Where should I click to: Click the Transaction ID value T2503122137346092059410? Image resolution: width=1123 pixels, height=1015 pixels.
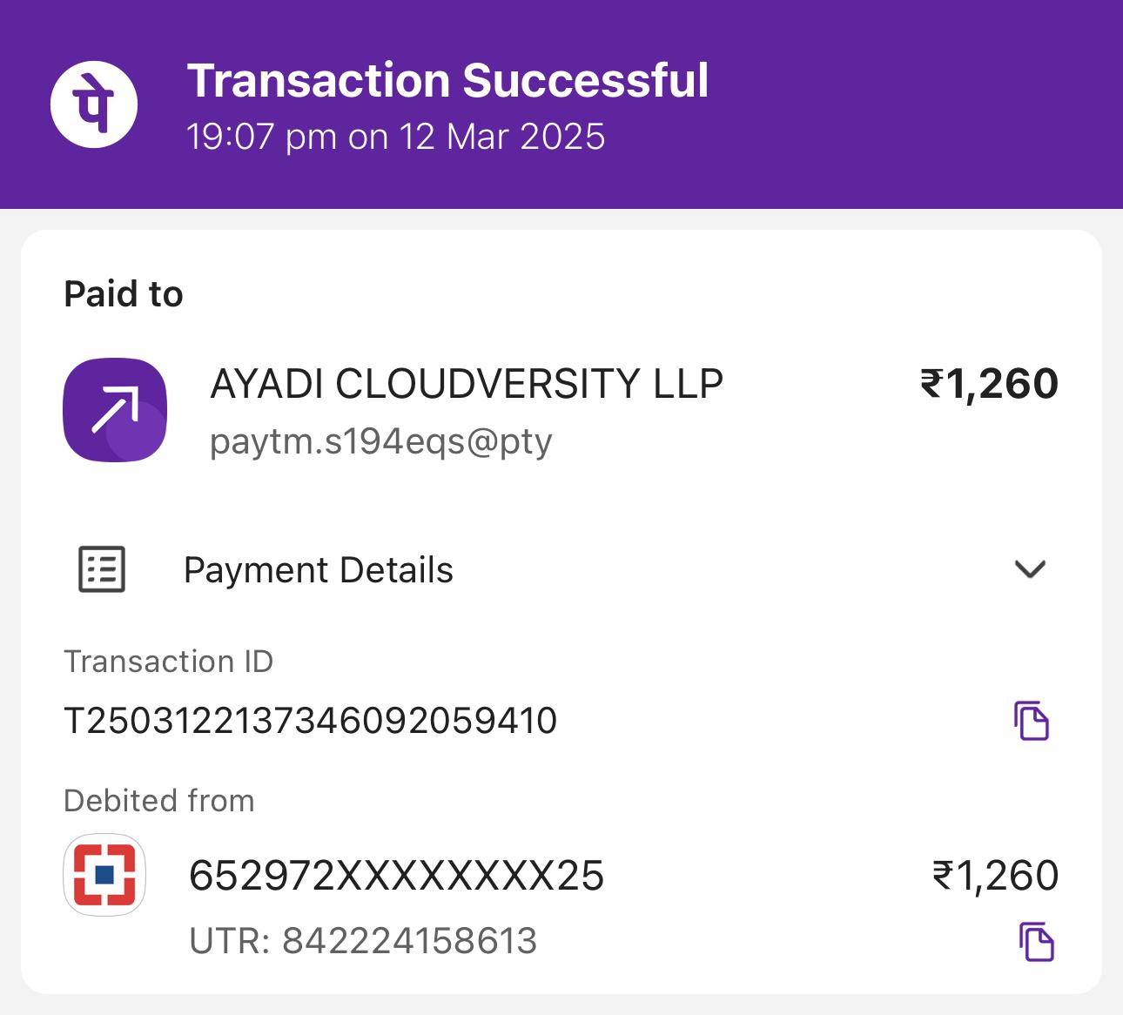coord(310,721)
